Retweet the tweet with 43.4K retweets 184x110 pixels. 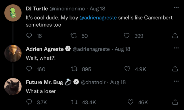[74, 102]
